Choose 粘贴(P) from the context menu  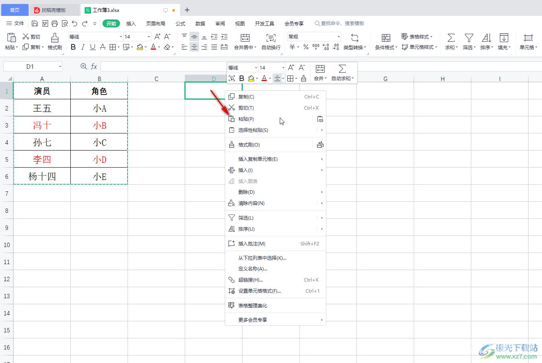coord(246,119)
